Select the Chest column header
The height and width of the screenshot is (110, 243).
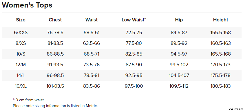tap(55, 20)
